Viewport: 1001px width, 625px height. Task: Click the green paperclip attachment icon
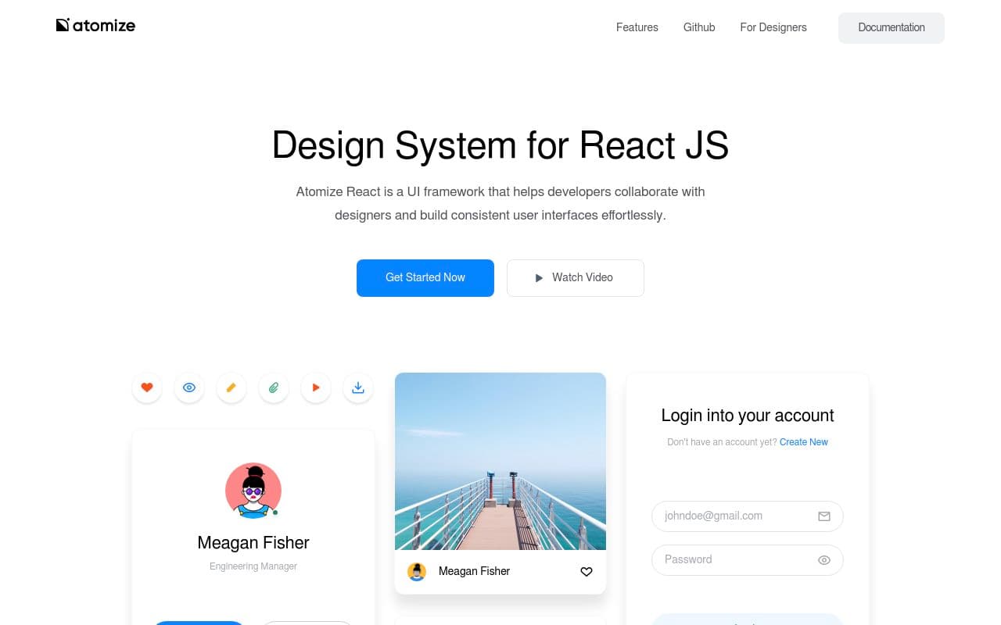[274, 387]
